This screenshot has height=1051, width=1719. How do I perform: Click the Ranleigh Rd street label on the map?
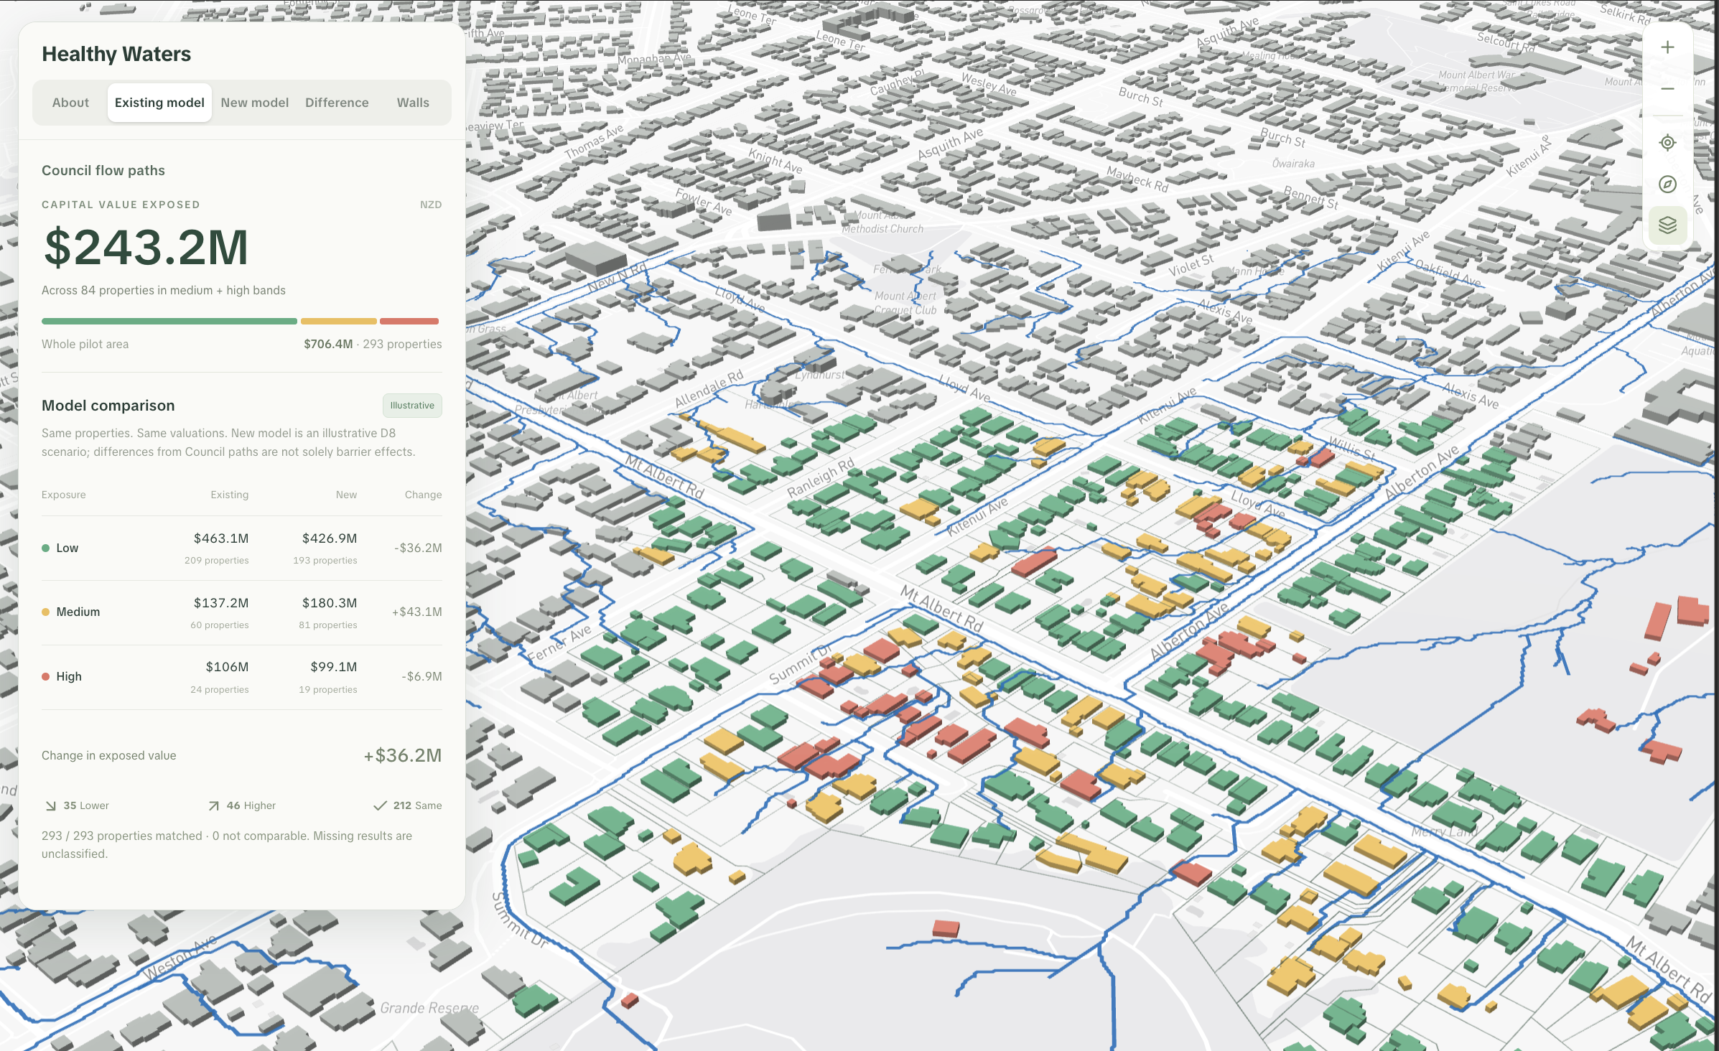(x=821, y=477)
